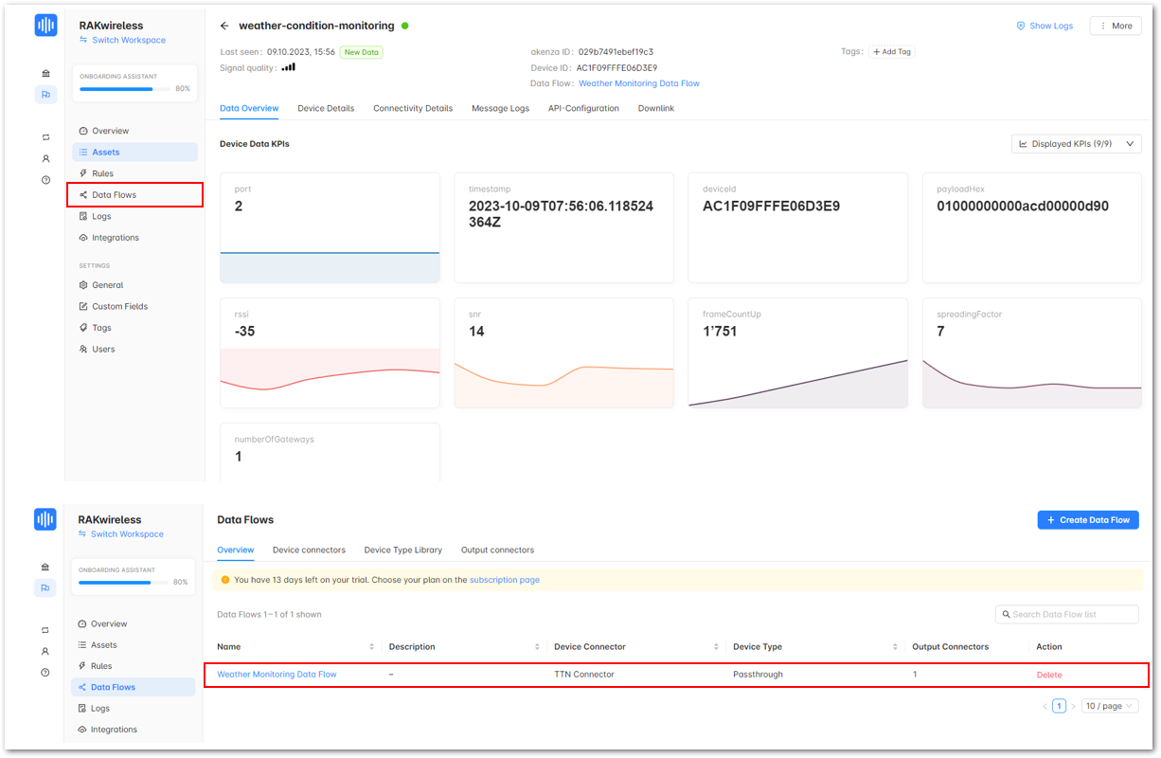Open the organization building icon on device page
Viewport: 1161px width, 758px height.
click(45, 74)
